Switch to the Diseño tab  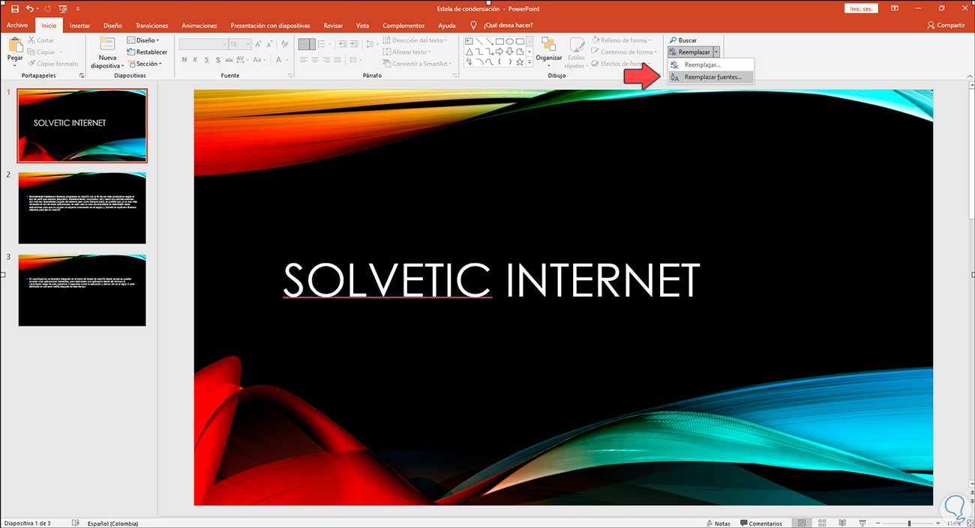(x=112, y=25)
